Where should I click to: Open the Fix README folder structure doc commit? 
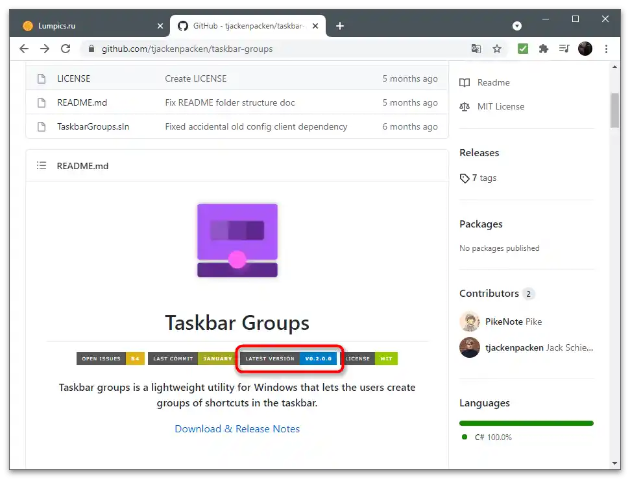(x=230, y=103)
